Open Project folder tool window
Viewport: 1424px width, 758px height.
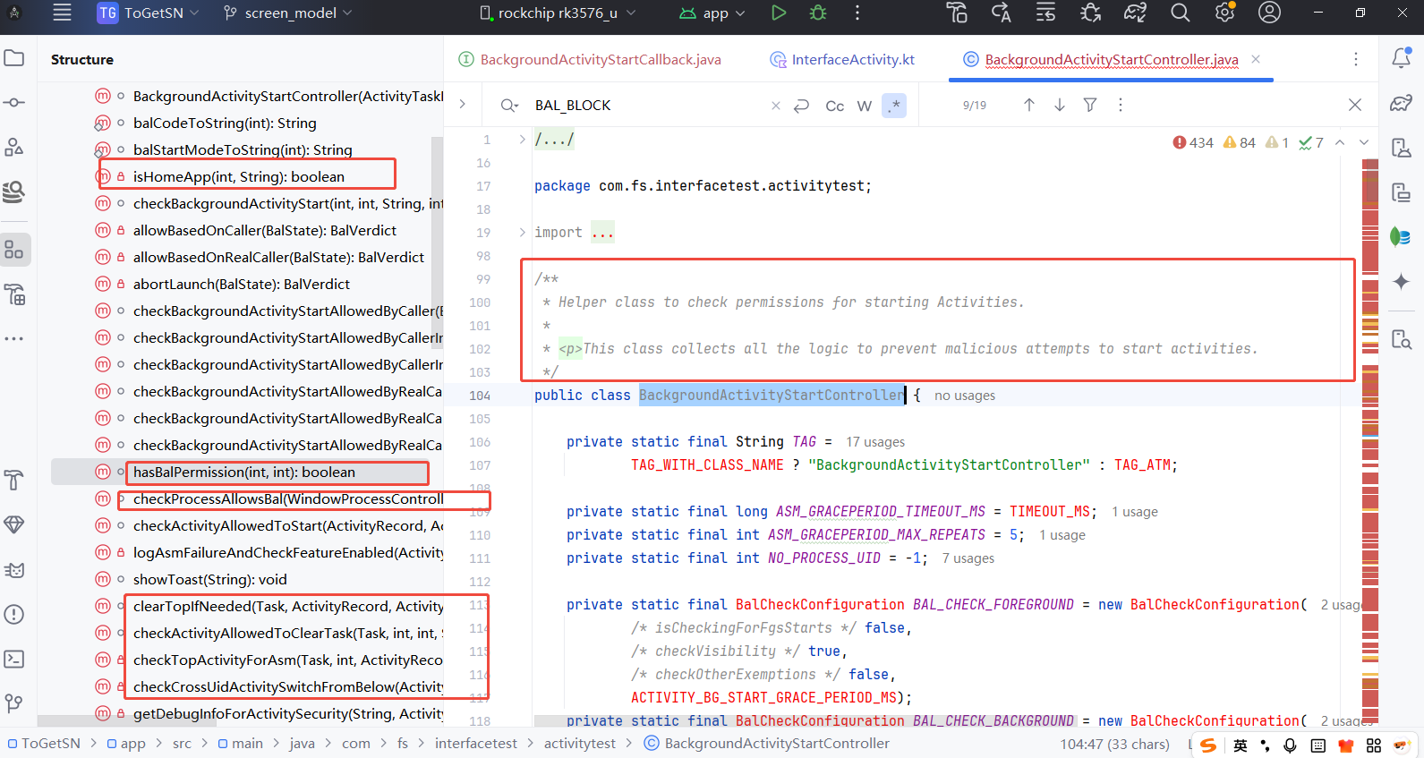pyautogui.click(x=14, y=58)
